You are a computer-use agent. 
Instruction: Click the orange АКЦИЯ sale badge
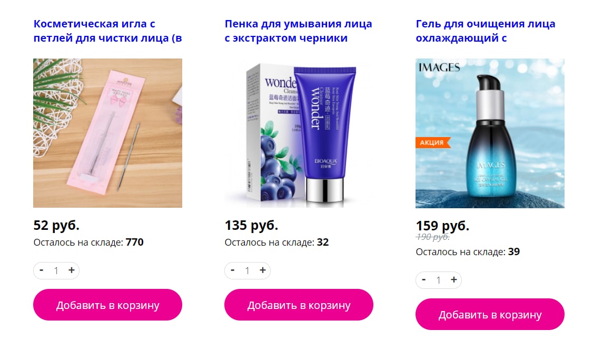[x=433, y=143]
